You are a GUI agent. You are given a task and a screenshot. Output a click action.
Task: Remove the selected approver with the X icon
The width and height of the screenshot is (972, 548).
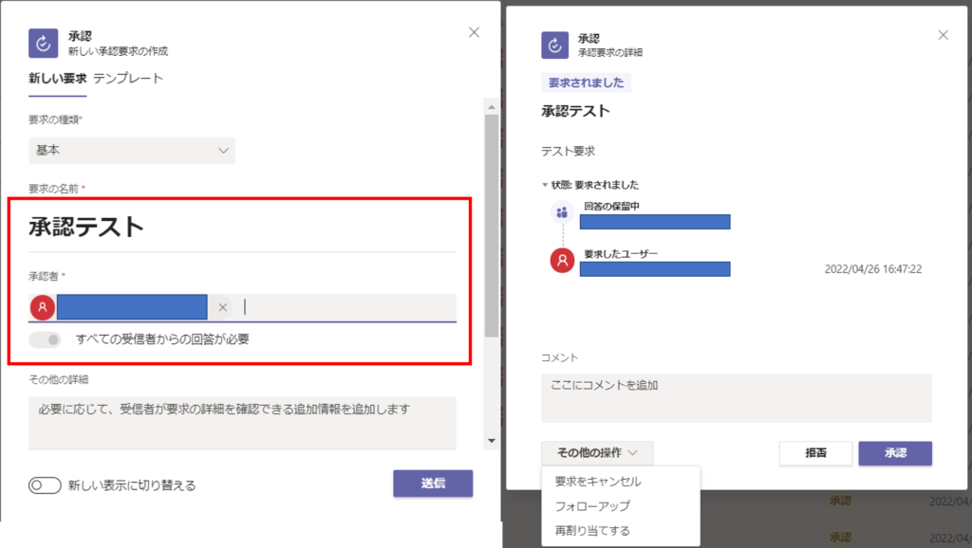[x=222, y=307]
